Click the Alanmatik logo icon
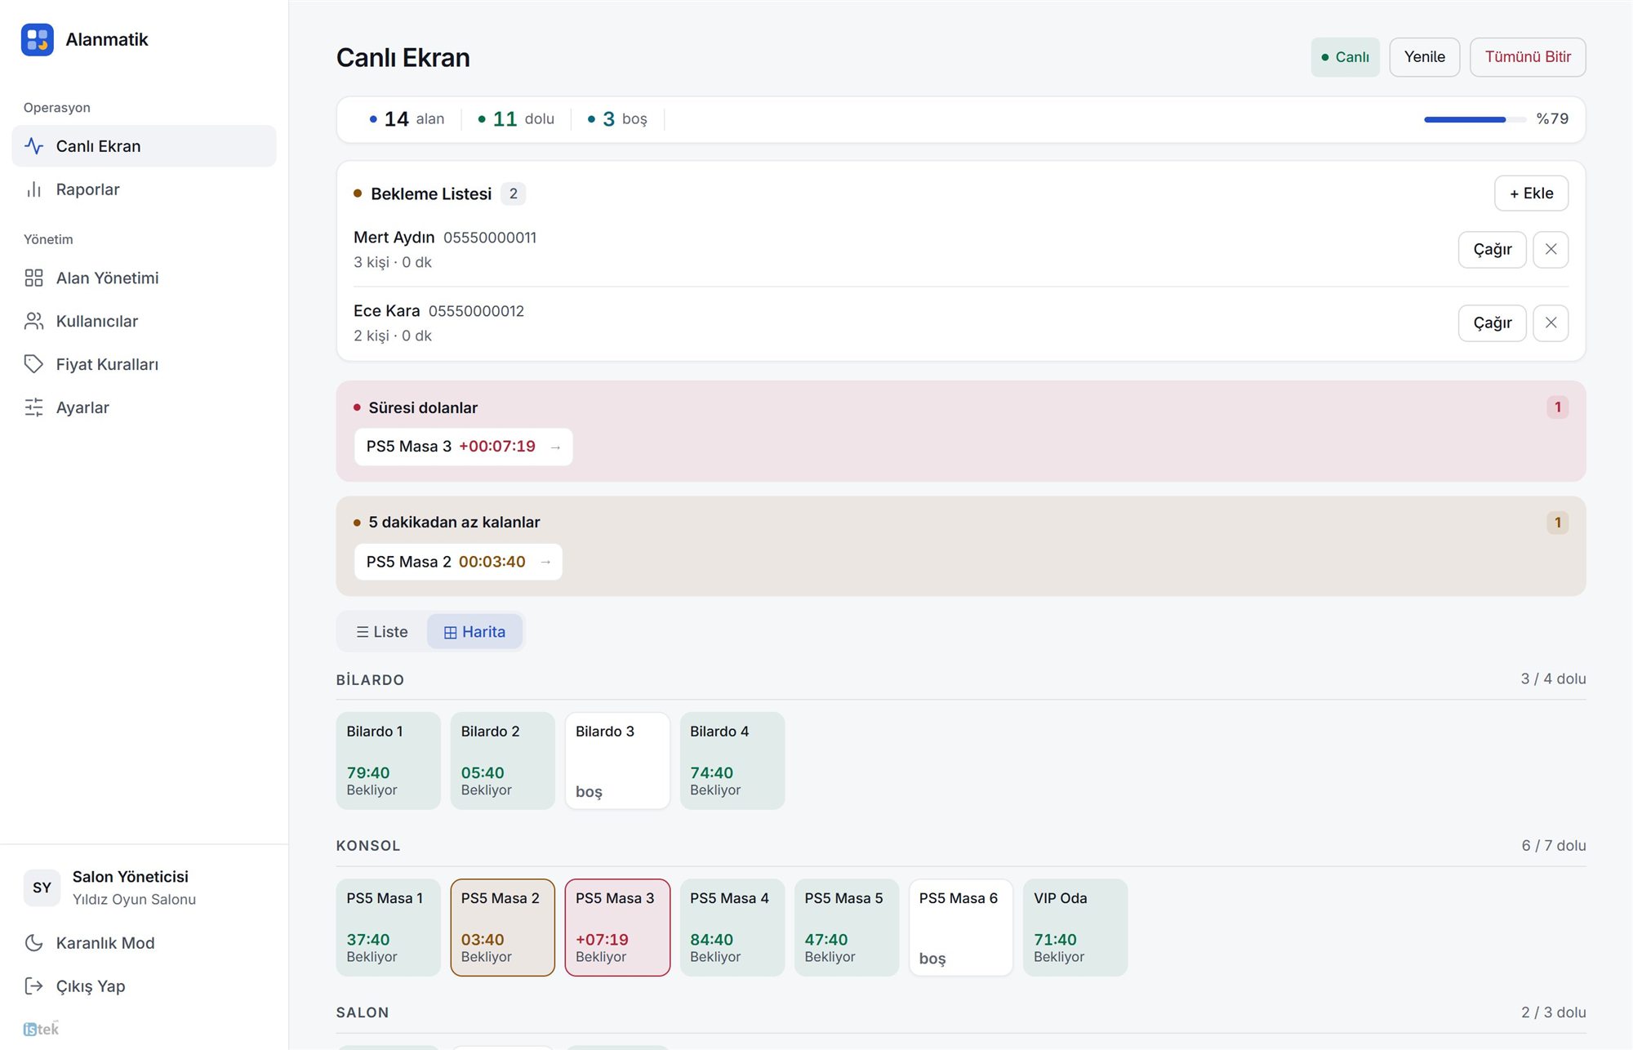Viewport: 1633px width, 1050px height. (38, 39)
